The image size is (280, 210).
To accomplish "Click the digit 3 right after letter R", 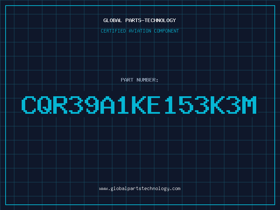I will (x=76, y=105).
